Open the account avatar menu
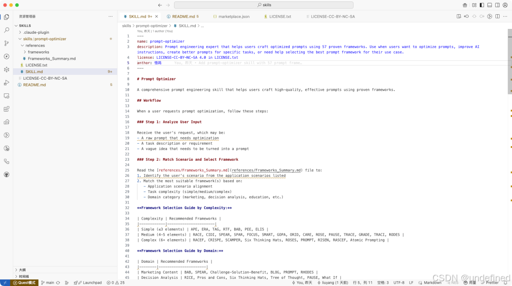Viewport: 512px width, 286px height. coord(505,5)
